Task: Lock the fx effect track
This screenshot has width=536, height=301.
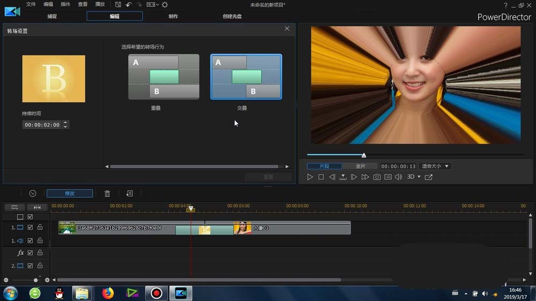Action: [x=40, y=253]
